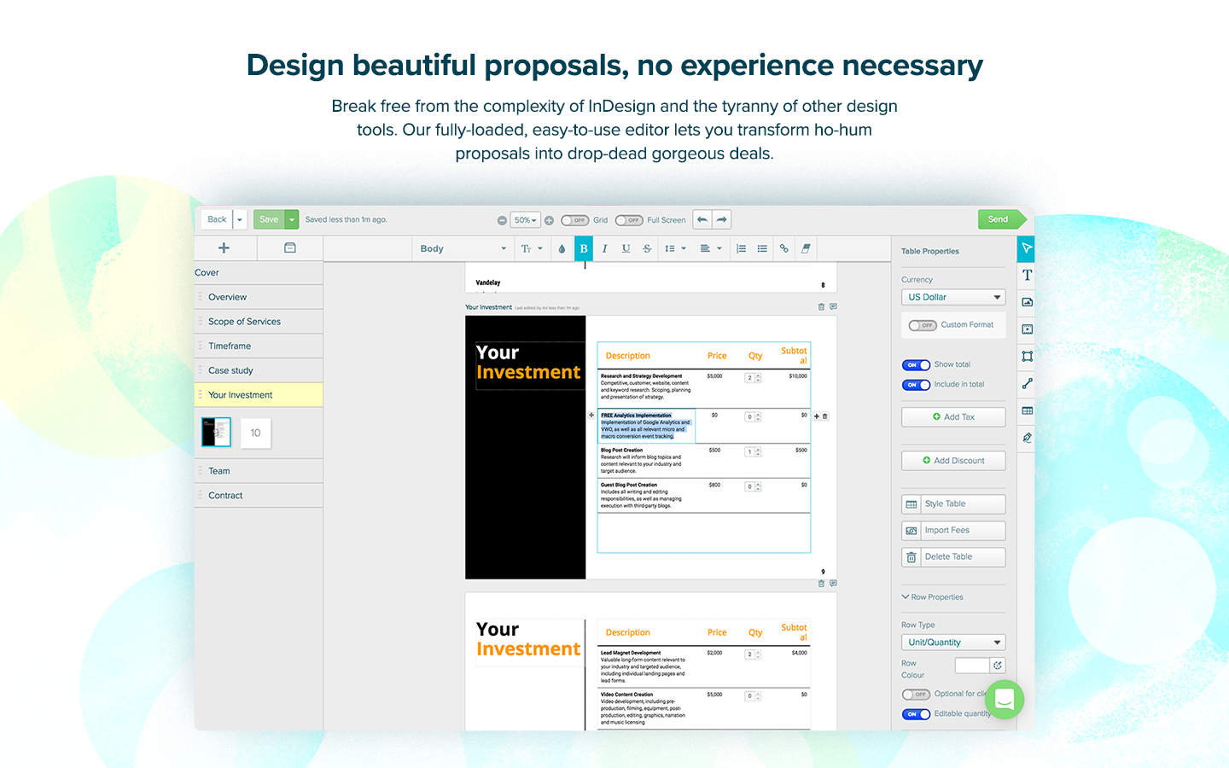Open the Timeframe section
Viewport: 1229px width, 768px height.
(x=259, y=346)
